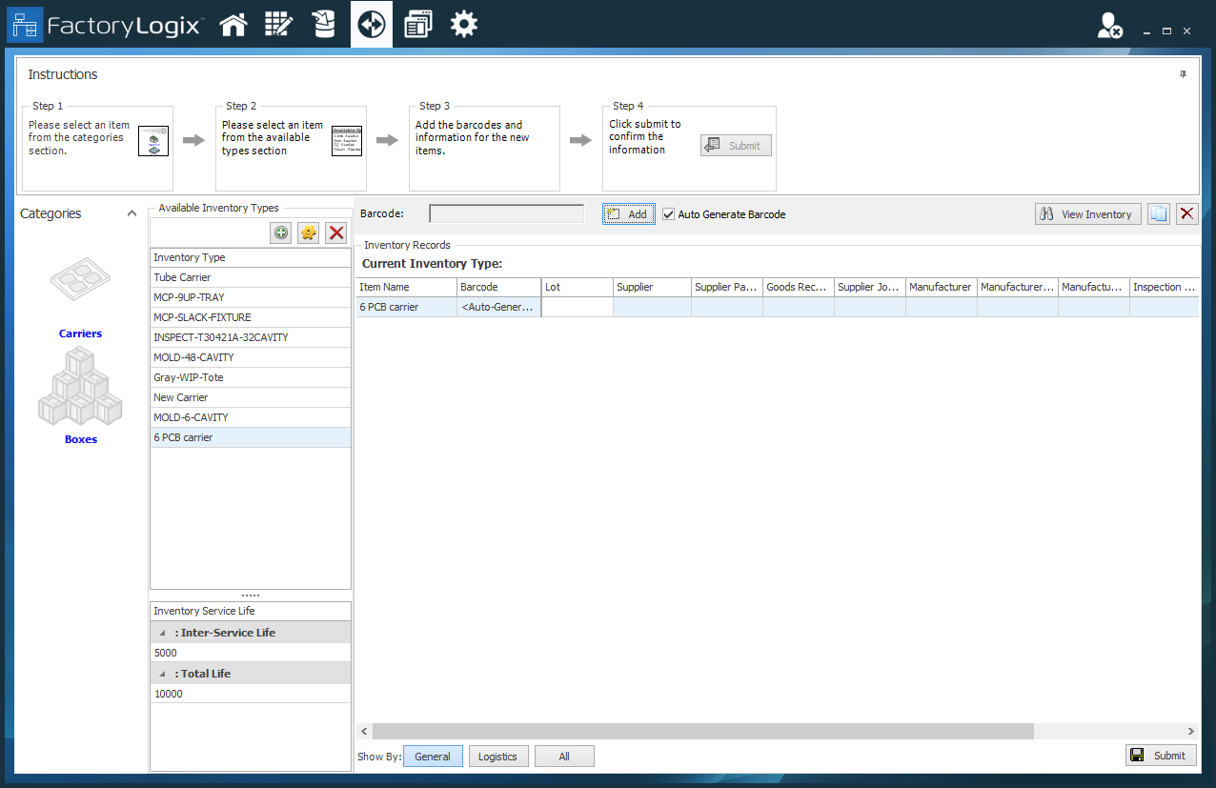
Task: Show records by Logistics
Action: [x=497, y=757]
